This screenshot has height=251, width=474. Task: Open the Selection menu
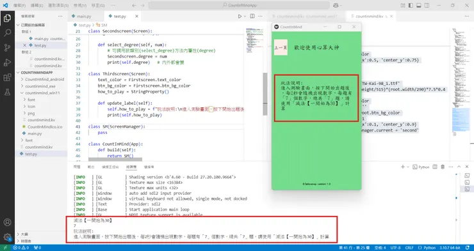[58, 5]
